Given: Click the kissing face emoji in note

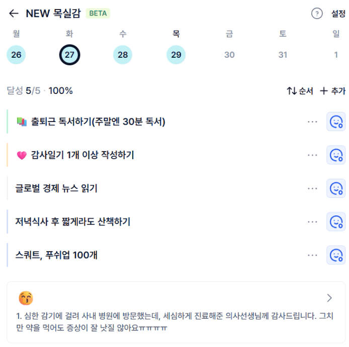Looking at the screenshot, I should pyautogui.click(x=26, y=298).
